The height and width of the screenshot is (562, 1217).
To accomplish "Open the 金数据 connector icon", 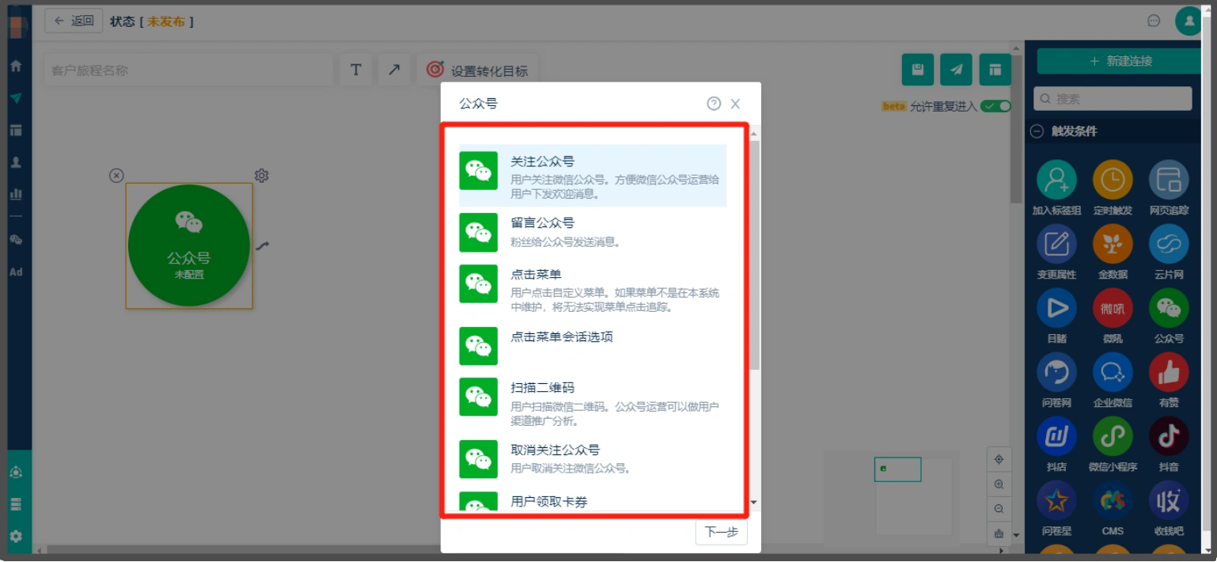I will click(1113, 244).
